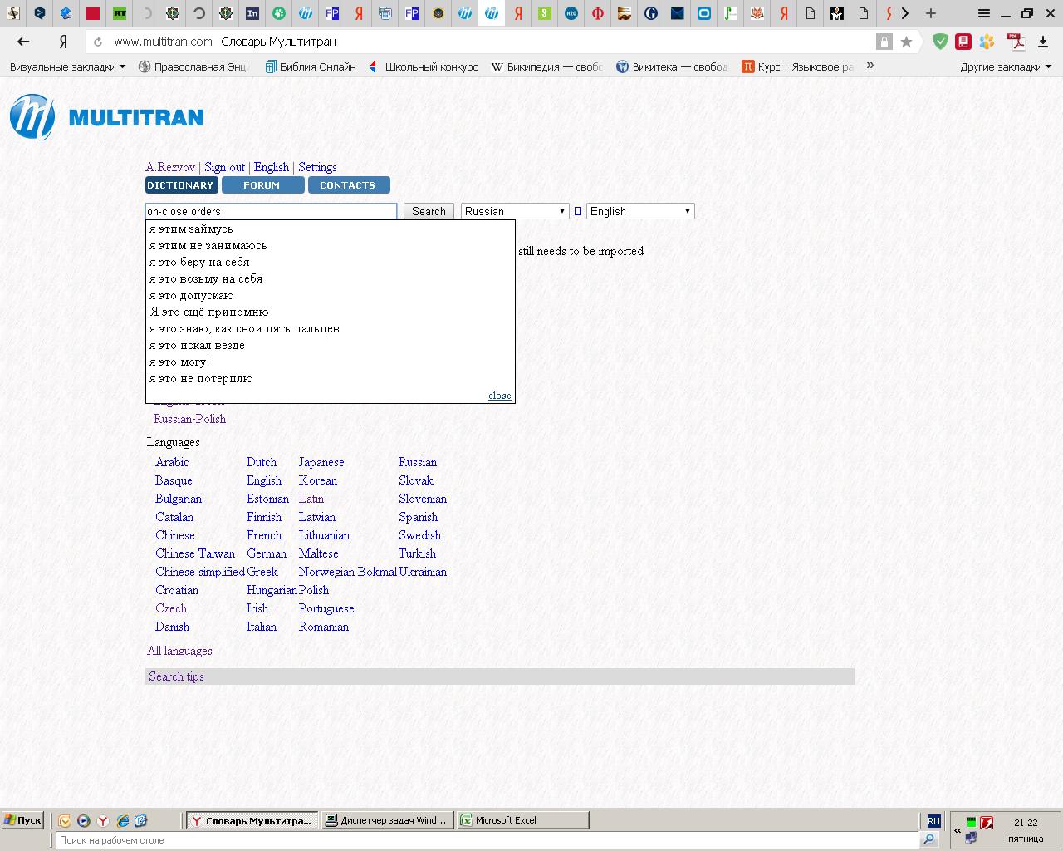Open a new tab with plus button
This screenshot has width=1063, height=851.
(x=931, y=13)
